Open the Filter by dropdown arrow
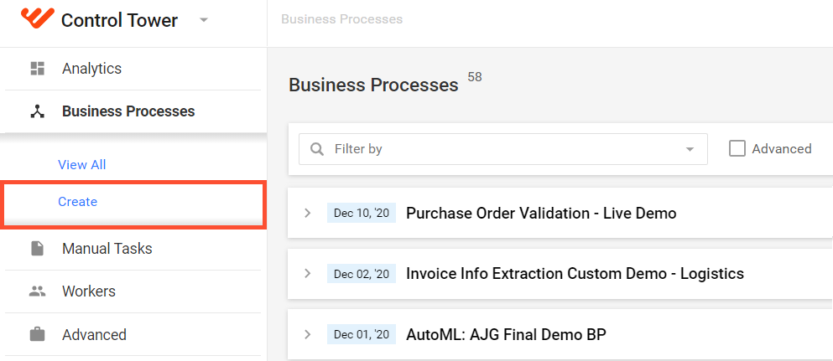This screenshot has width=833, height=361. pyautogui.click(x=690, y=149)
